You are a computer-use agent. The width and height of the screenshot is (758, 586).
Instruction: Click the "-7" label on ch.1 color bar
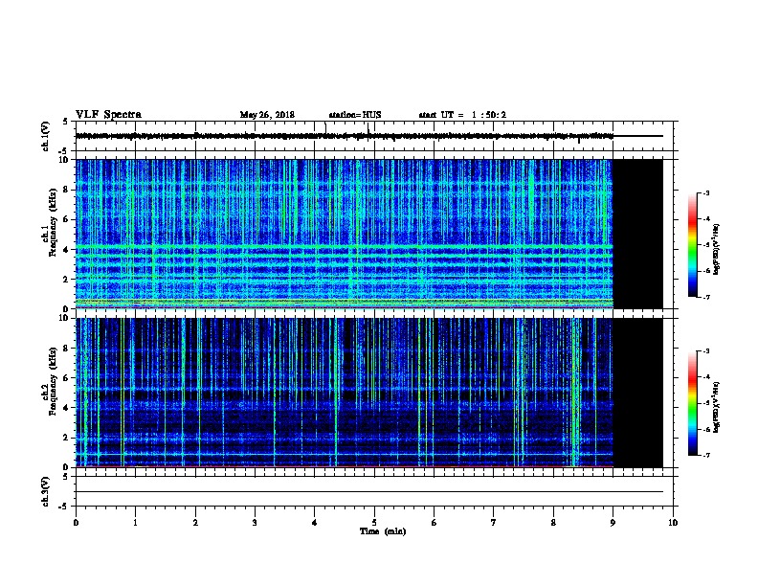(705, 297)
